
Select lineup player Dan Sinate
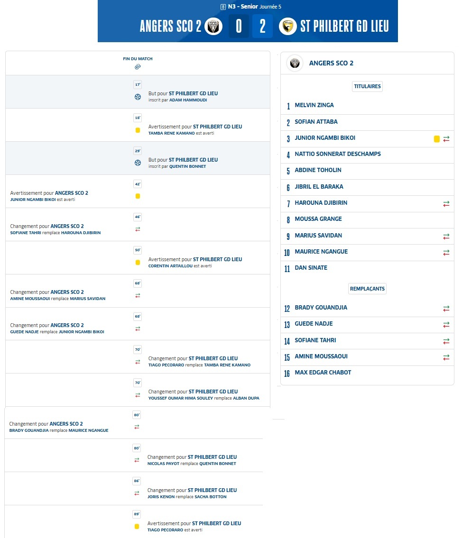coord(311,268)
